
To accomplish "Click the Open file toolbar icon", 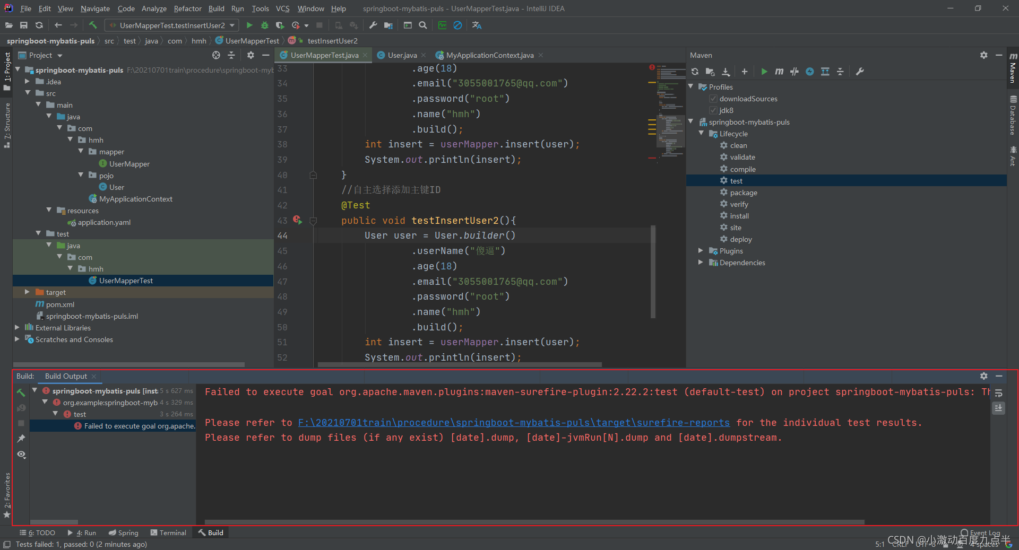I will pyautogui.click(x=8, y=25).
